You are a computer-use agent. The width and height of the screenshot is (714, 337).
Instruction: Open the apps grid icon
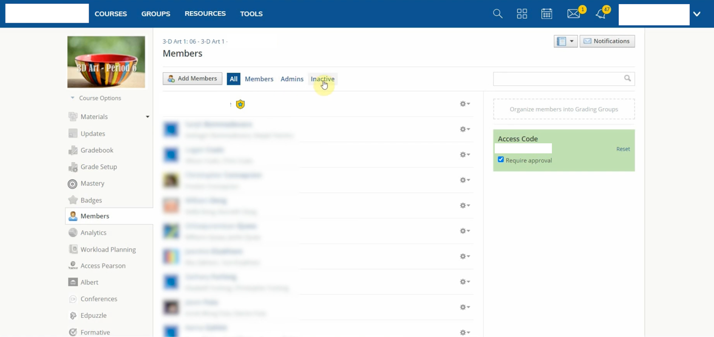522,14
